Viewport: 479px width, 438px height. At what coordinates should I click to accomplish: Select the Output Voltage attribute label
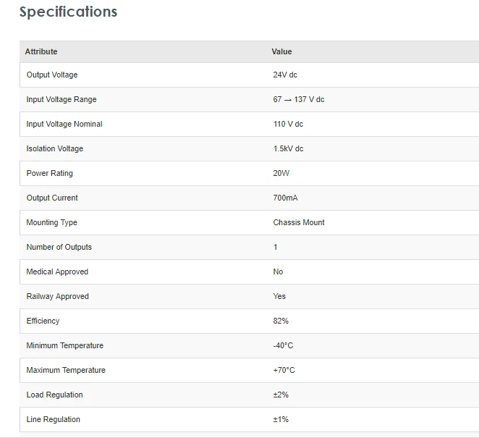point(52,75)
